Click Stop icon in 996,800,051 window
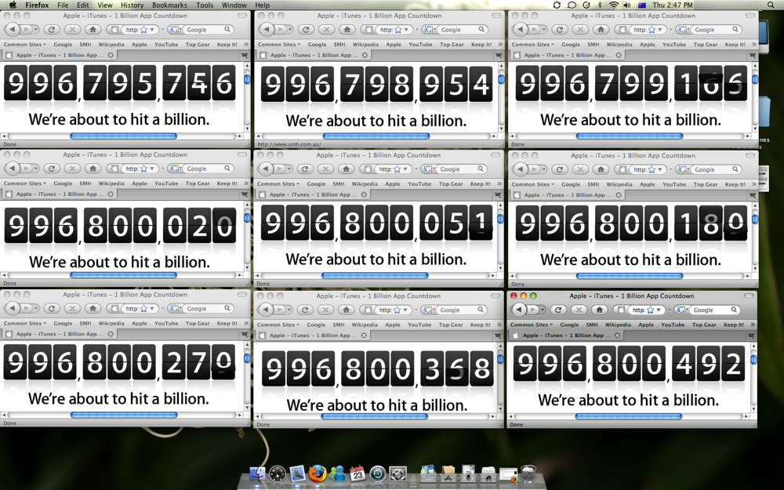Screen dimensions: 784x490 pyautogui.click(x=325, y=169)
